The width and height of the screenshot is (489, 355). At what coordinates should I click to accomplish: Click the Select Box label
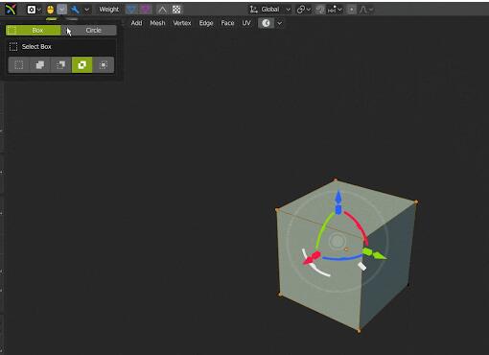(36, 47)
